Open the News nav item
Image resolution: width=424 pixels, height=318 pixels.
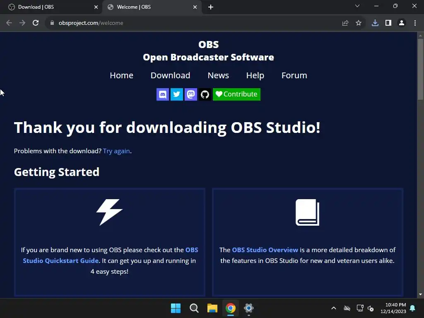click(218, 75)
